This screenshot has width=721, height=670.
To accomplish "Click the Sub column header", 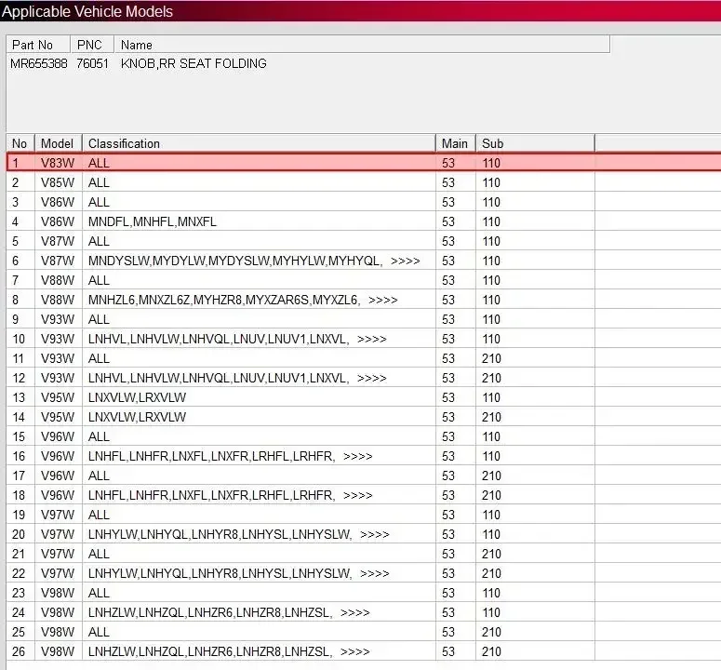I will [x=535, y=143].
